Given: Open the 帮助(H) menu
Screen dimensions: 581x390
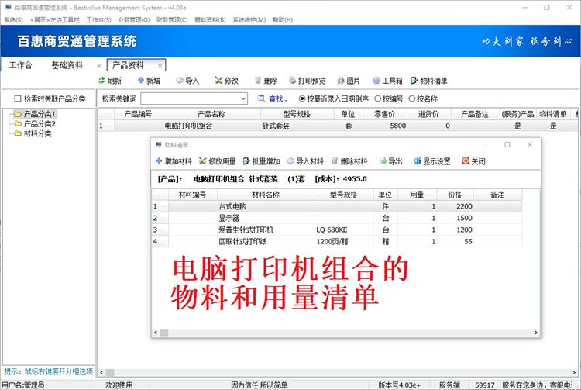Looking at the screenshot, I should pyautogui.click(x=283, y=19).
